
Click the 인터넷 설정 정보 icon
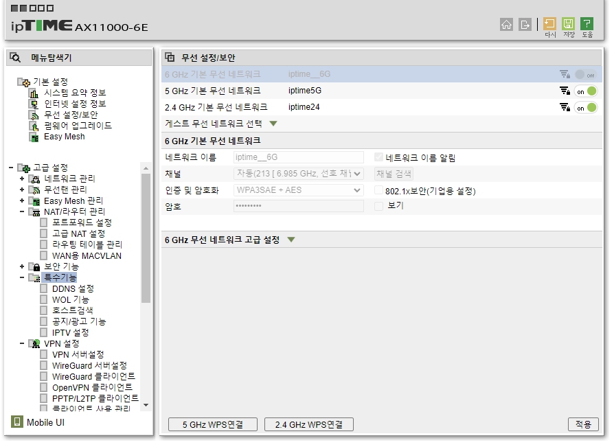pos(34,104)
